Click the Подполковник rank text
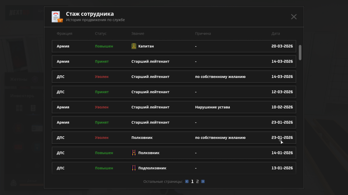This screenshot has height=195, width=348. [152, 168]
